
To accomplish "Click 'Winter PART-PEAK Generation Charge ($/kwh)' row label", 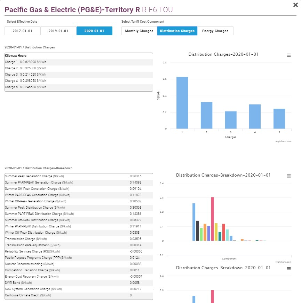I will 38,195.
